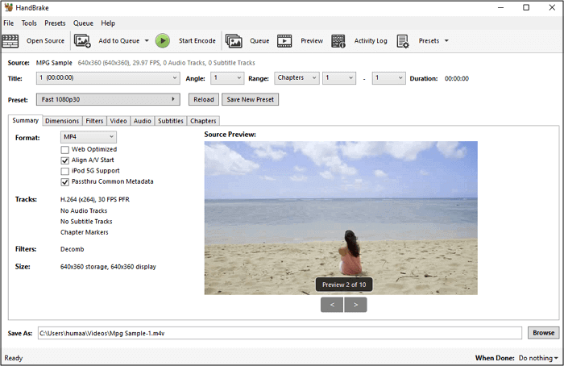Enable the Web Optimized checkbox
Image resolution: width=564 pixels, height=366 pixels.
[x=64, y=149]
